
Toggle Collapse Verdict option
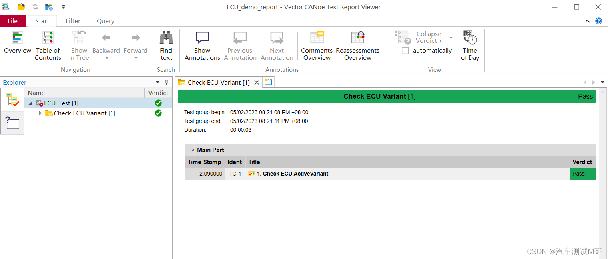coord(428,37)
